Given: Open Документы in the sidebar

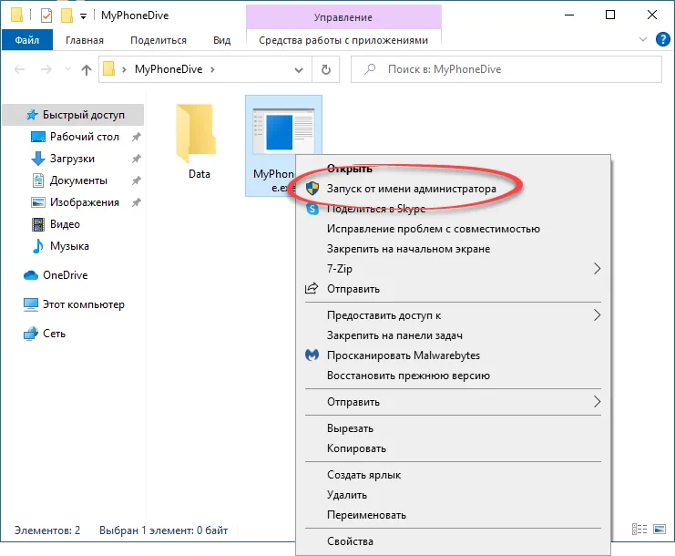Looking at the screenshot, I should [x=78, y=180].
